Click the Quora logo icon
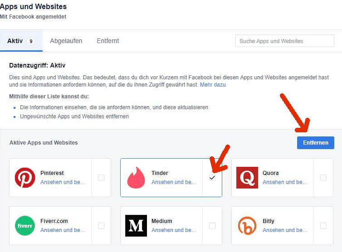Viewport: 342px width, 252px height. click(x=247, y=178)
